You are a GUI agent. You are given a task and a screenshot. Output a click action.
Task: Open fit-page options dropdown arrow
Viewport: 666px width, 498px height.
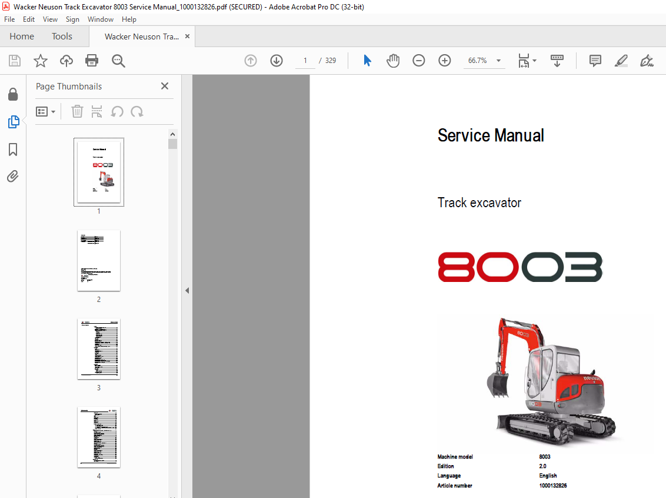[535, 61]
